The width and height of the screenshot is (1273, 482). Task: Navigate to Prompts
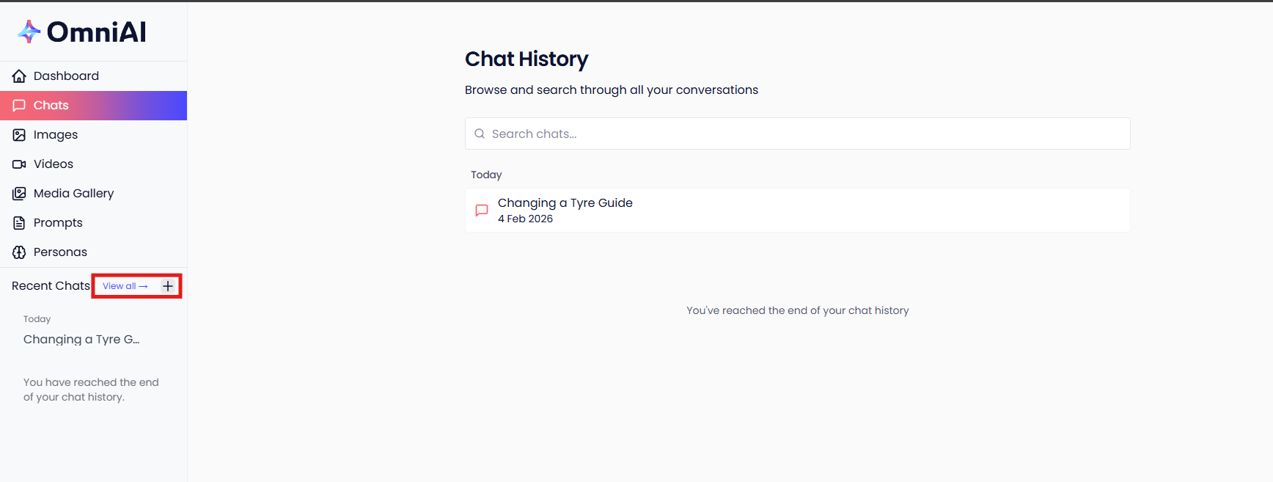58,223
